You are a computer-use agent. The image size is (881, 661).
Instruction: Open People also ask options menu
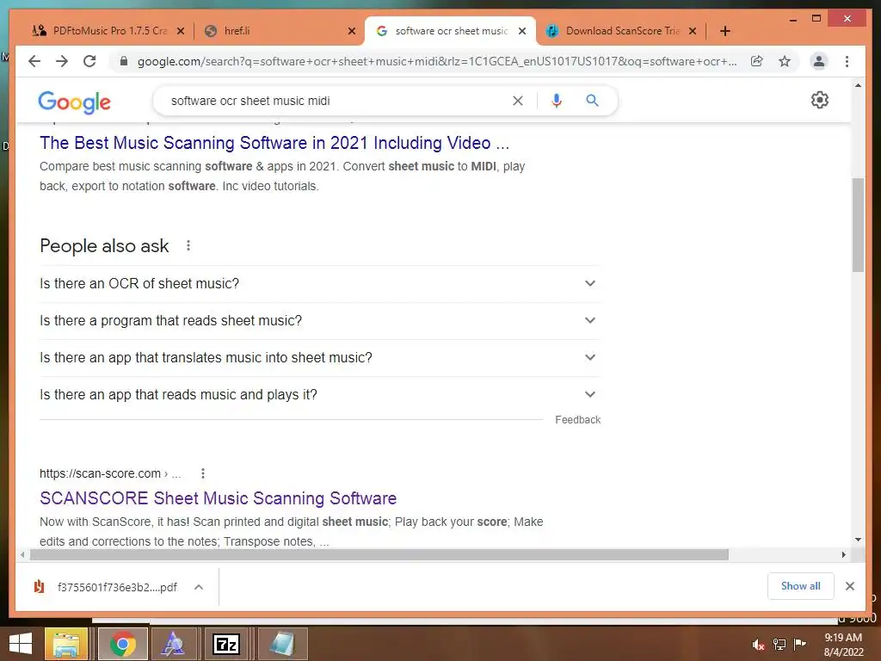click(x=188, y=245)
